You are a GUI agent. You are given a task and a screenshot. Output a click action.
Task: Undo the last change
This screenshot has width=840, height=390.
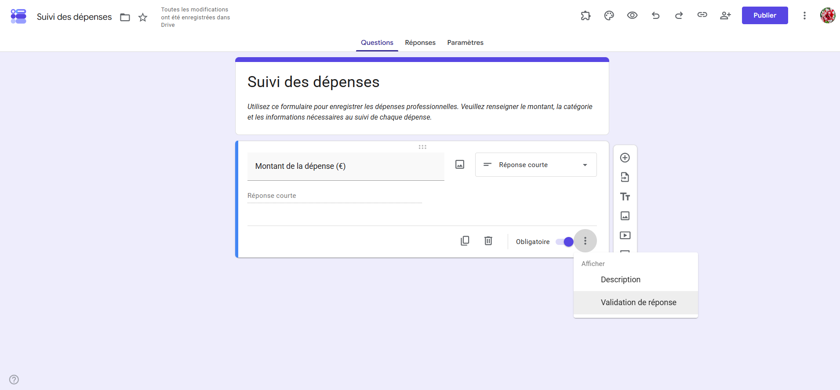[x=656, y=15]
